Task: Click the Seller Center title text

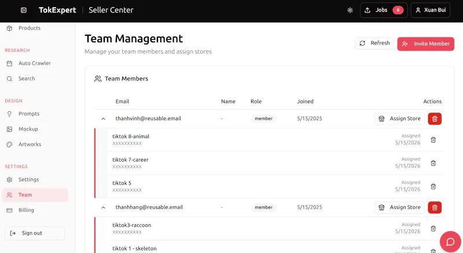Action: point(111,10)
